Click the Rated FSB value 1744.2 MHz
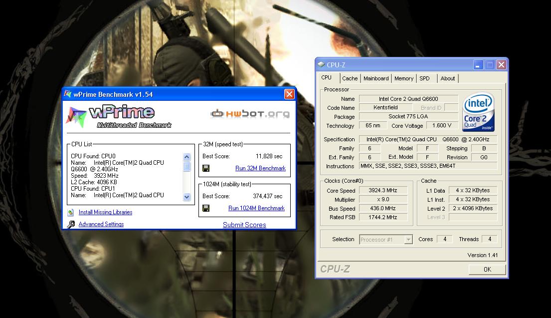 tap(383, 217)
